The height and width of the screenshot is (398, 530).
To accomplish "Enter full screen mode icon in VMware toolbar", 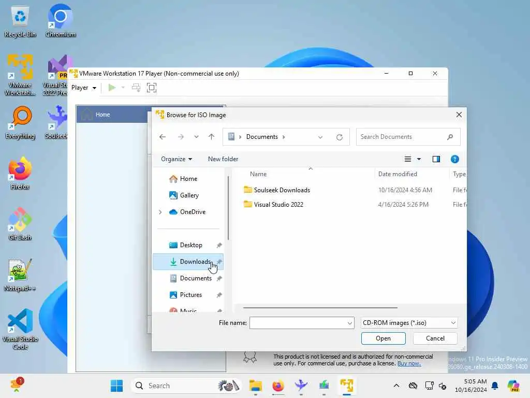I will coord(152,88).
